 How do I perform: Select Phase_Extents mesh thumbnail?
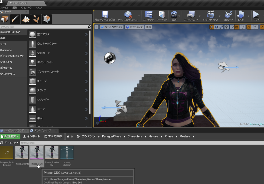pyautogui.click(x=22, y=153)
